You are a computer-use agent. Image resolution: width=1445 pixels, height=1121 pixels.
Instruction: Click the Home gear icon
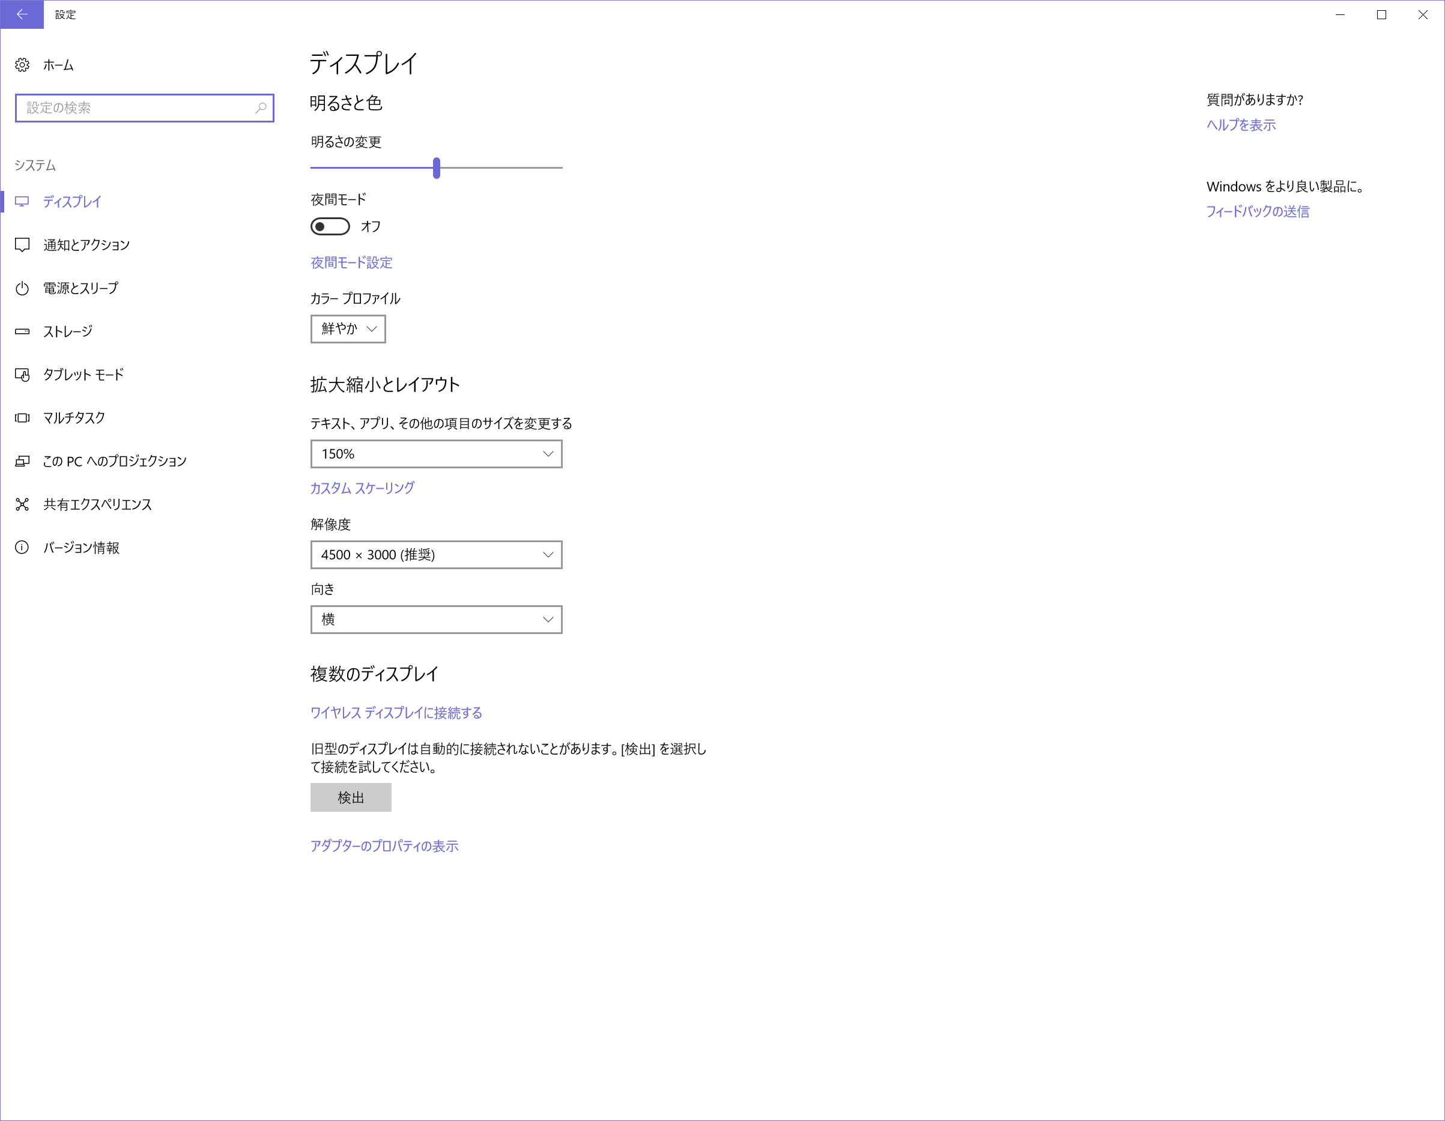(22, 65)
